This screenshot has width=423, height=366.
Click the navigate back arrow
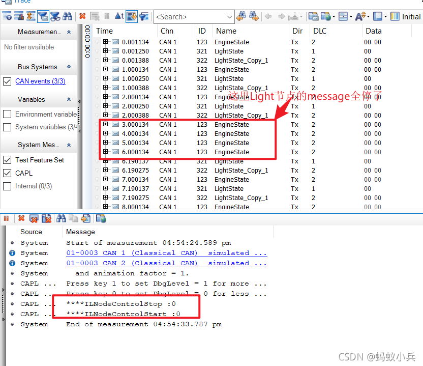point(268,16)
